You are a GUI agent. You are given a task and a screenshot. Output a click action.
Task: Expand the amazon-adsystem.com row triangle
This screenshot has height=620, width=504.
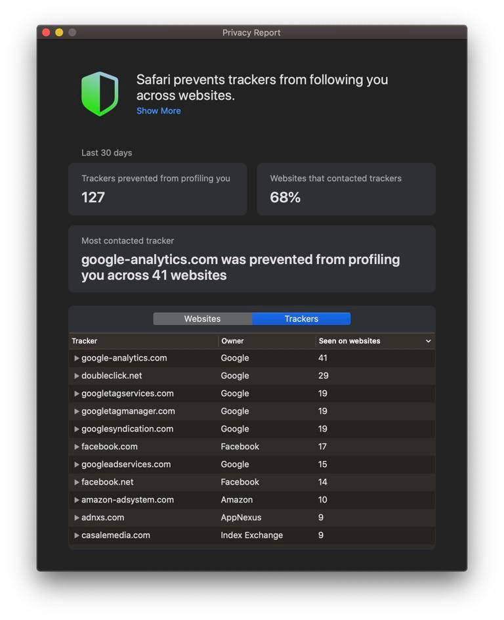(x=77, y=500)
